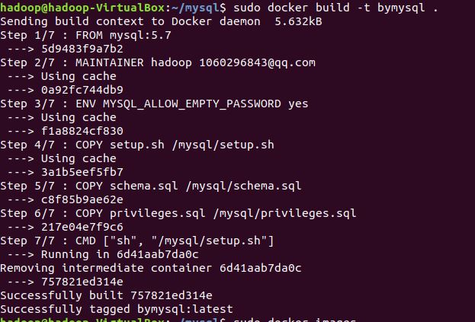Click MYSQL_ALLOW_EMPTY_PASSWORD variable text
This screenshot has width=475, height=322.
(192, 104)
